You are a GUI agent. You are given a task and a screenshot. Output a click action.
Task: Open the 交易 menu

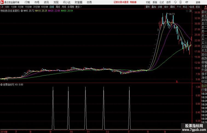tap(89, 2)
